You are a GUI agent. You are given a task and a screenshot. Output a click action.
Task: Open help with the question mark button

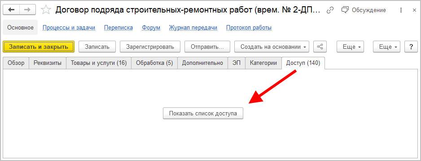click(x=411, y=47)
